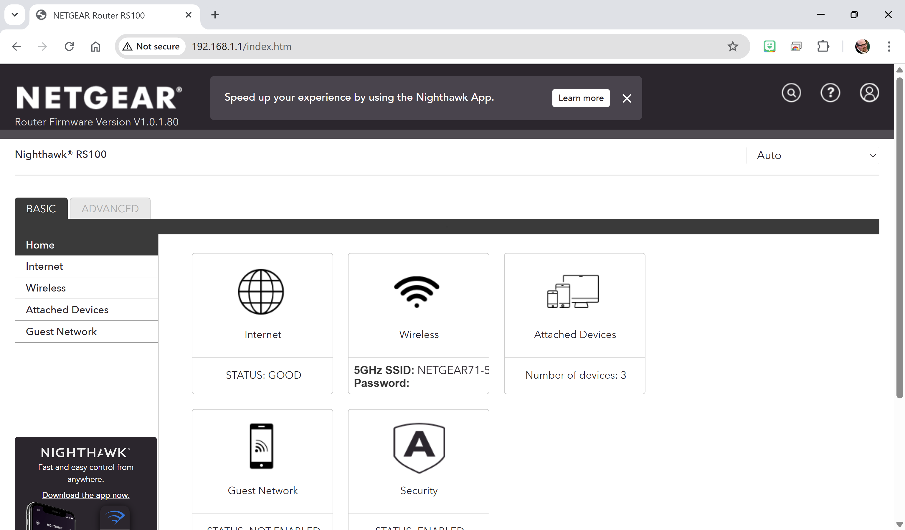
Task: Open the Chrome profile avatar
Action: [862, 47]
